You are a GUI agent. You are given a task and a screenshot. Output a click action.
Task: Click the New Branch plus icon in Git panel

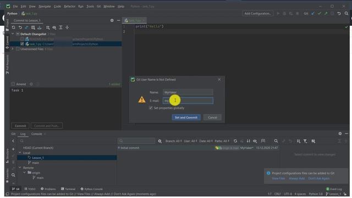[x=13, y=149]
